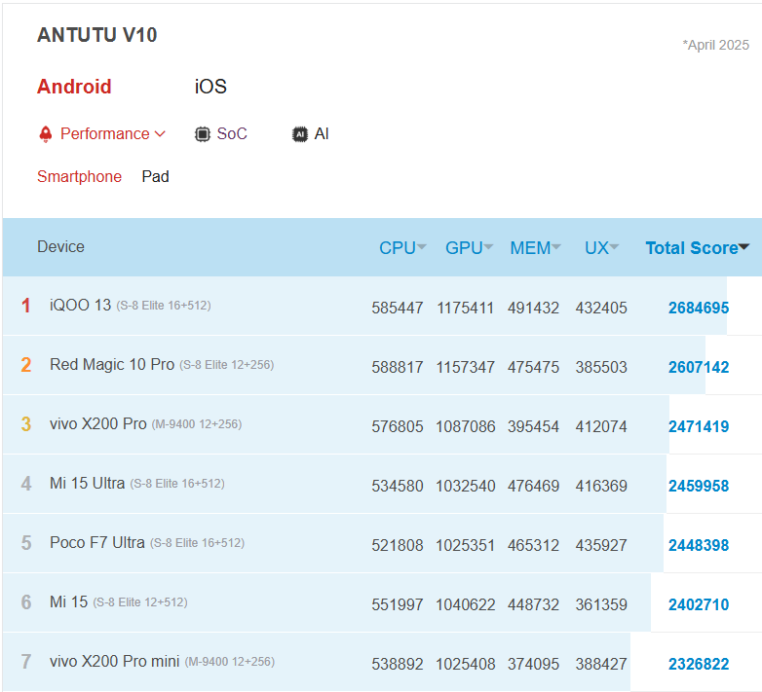Click Red Magic UX score 385503
This screenshot has height=692, width=762.
[x=601, y=367]
